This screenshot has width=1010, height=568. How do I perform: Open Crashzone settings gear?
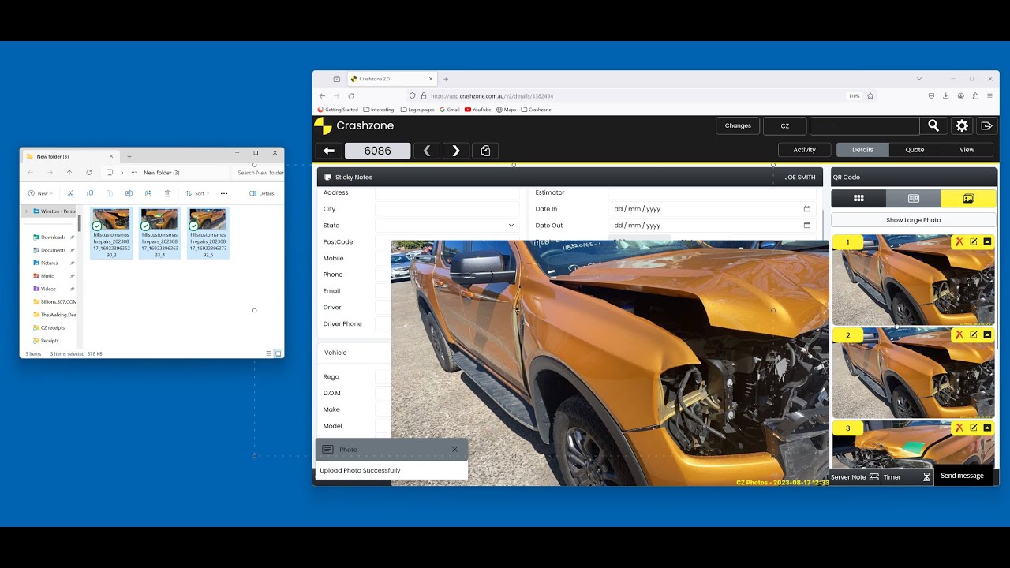pyautogui.click(x=962, y=125)
